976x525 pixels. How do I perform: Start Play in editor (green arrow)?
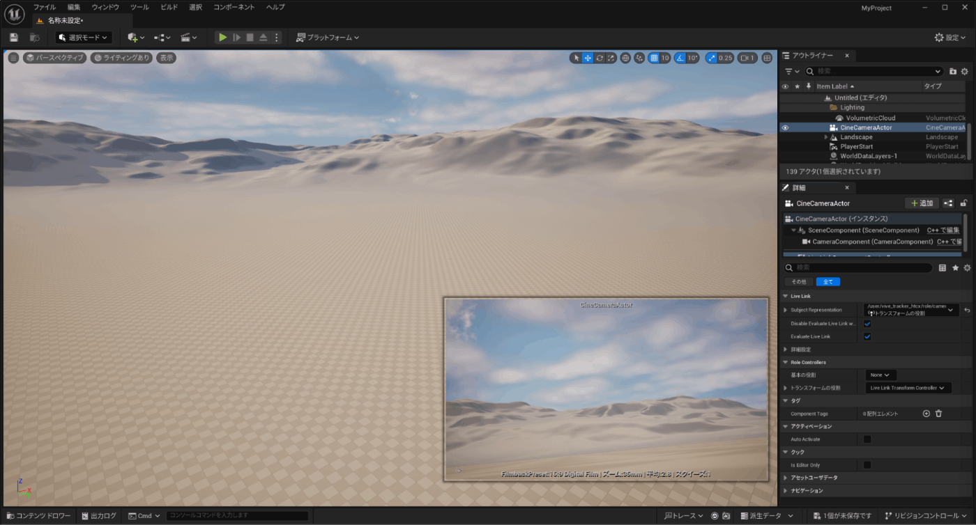point(222,38)
